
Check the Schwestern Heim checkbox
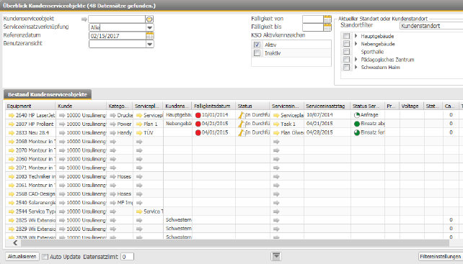[346, 67]
